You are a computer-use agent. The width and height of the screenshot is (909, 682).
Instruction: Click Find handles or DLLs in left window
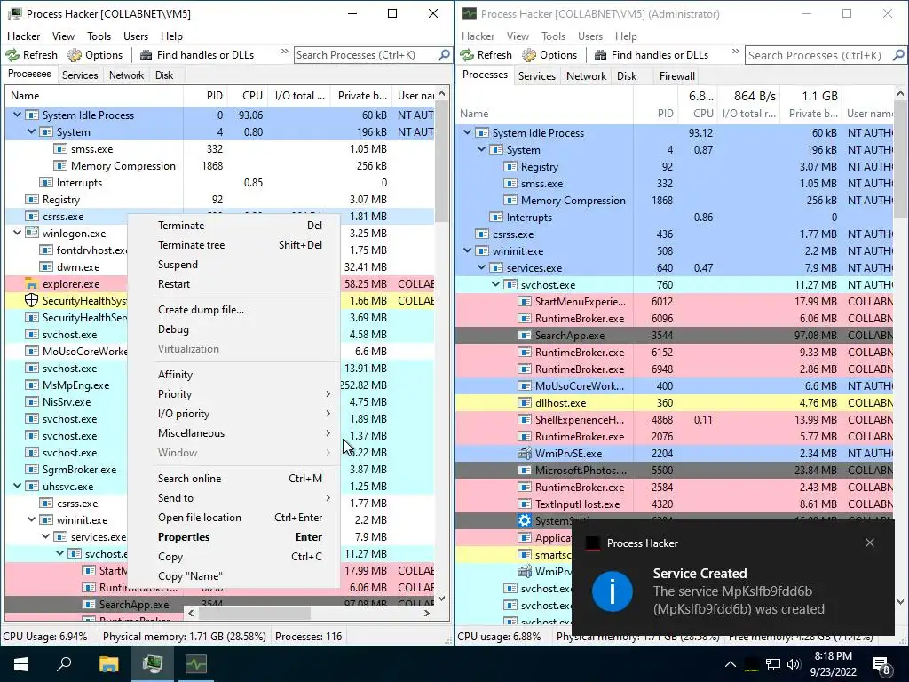click(x=197, y=55)
